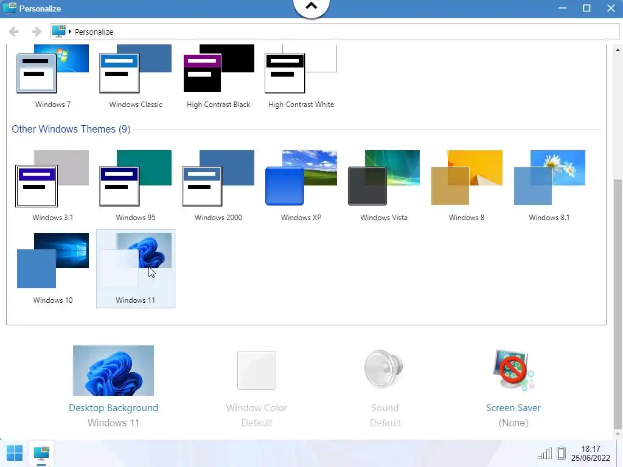The image size is (623, 467).
Task: Click the Windows 11 label under Desktop Background
Action: (113, 423)
